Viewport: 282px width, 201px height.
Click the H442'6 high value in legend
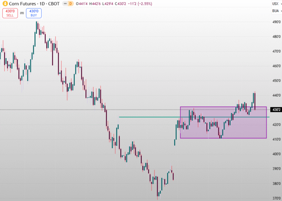(x=96, y=4)
